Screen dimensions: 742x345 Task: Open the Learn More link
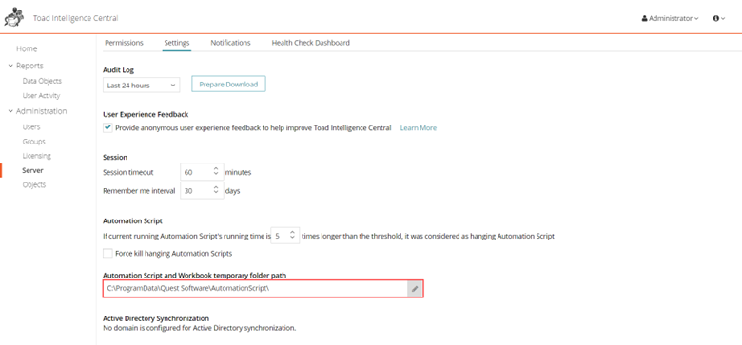click(x=419, y=128)
